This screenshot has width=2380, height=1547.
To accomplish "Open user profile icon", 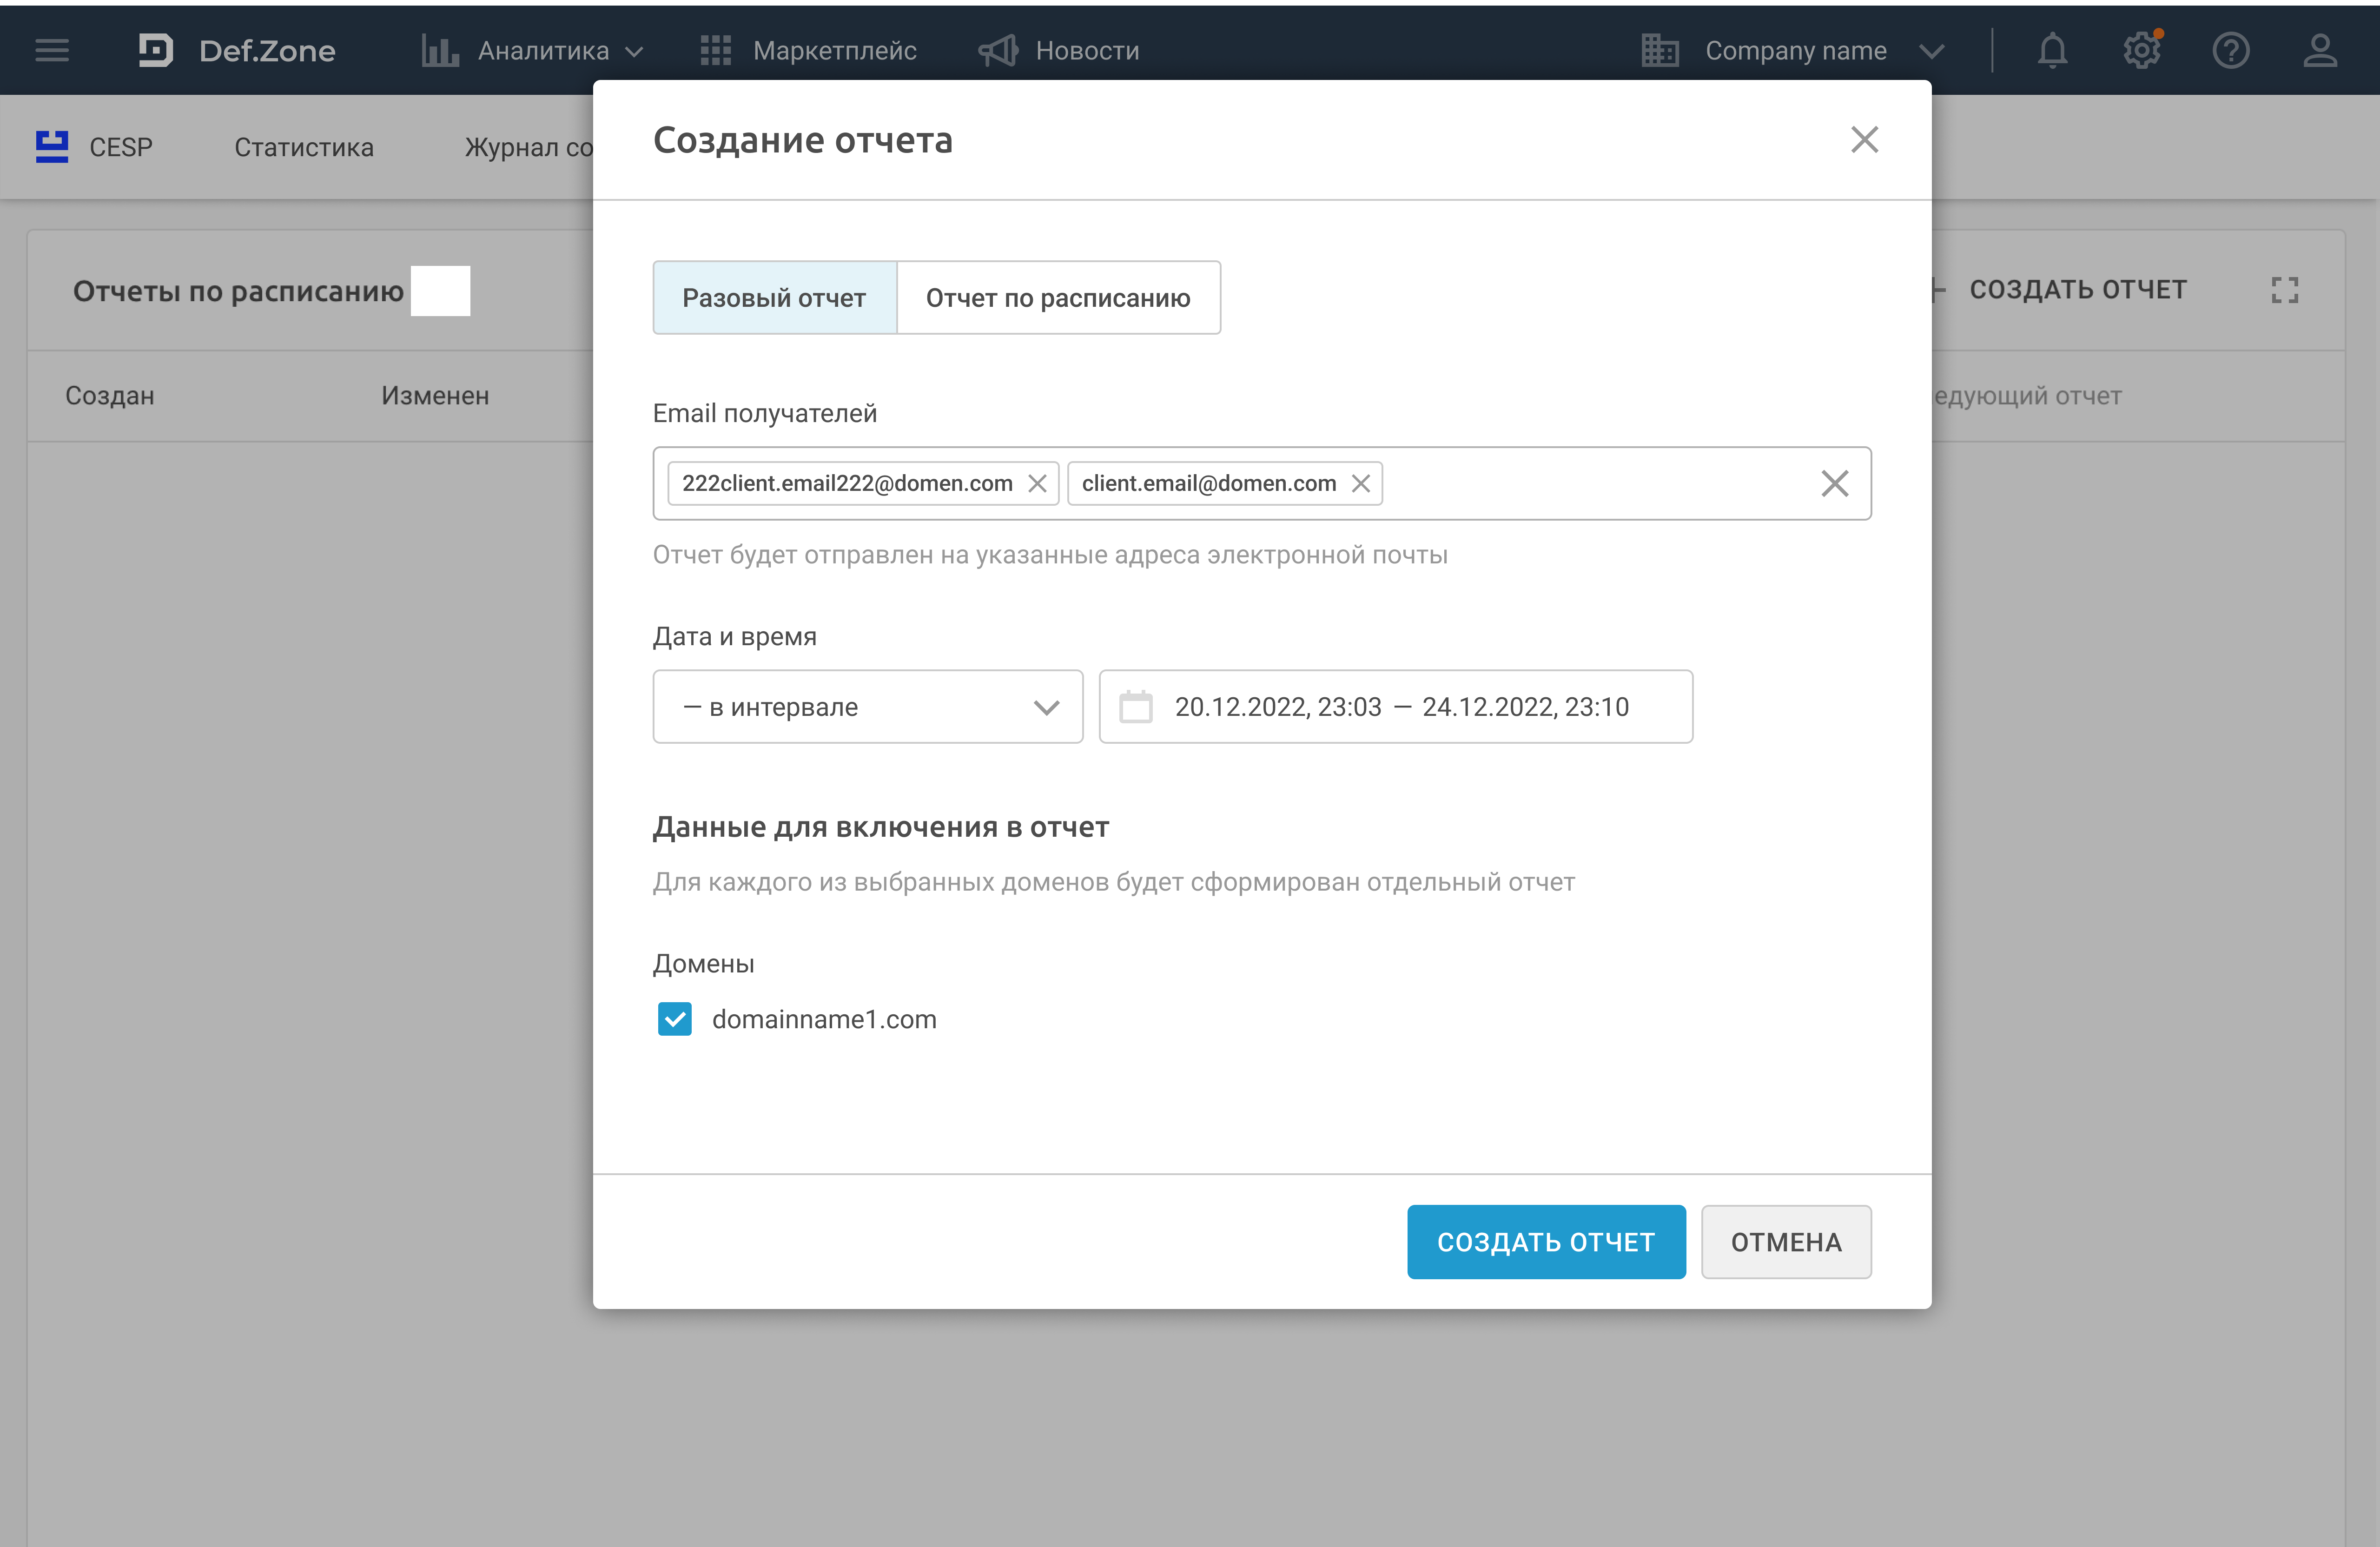I will (2320, 50).
